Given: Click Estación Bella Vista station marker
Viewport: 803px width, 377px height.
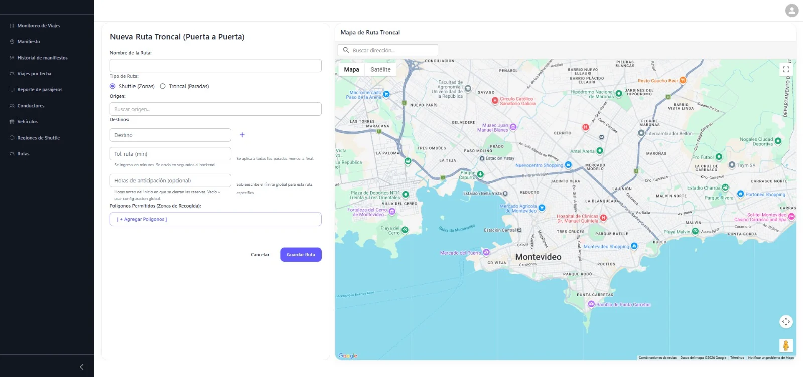Looking at the screenshot, I should 505,193.
